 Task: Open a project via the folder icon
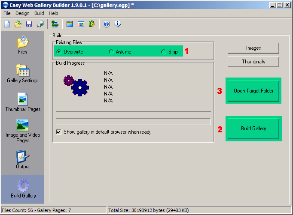[x=18, y=24]
